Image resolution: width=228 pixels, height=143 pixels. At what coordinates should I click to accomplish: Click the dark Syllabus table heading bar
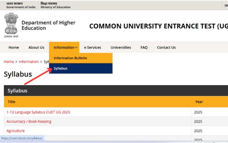pyautogui.click(x=116, y=90)
